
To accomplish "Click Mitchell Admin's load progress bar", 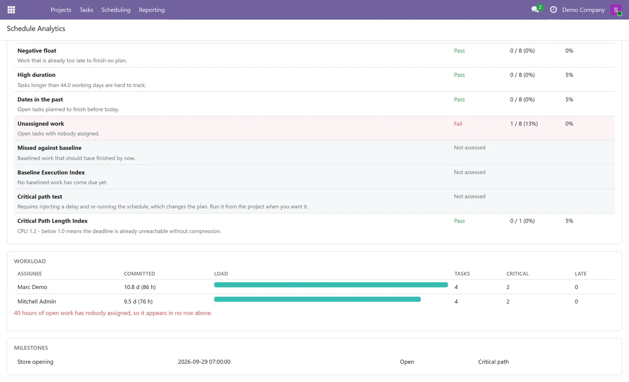I will coord(318,299).
